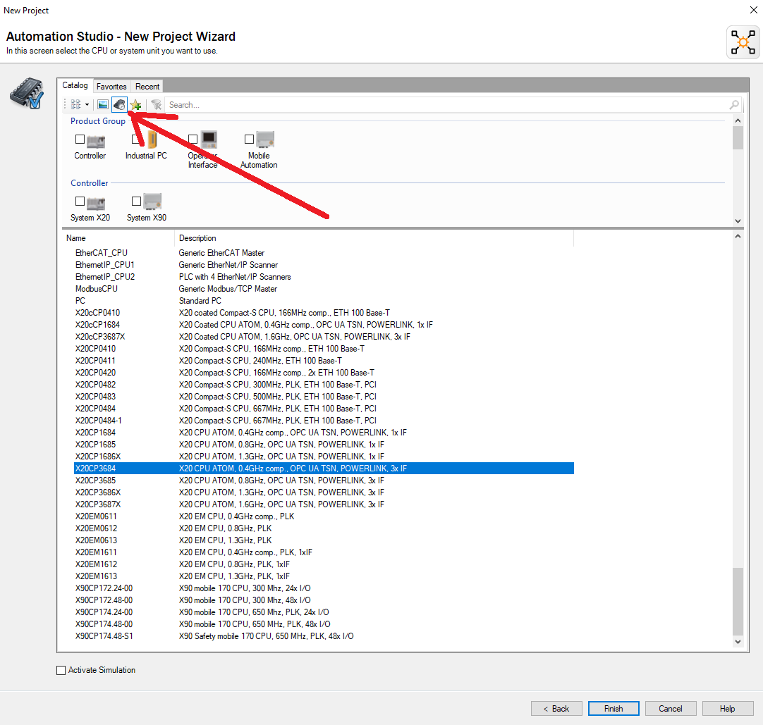Screen dimensions: 763x725
Task: Select the X20CP1686X row
Action: coord(324,456)
